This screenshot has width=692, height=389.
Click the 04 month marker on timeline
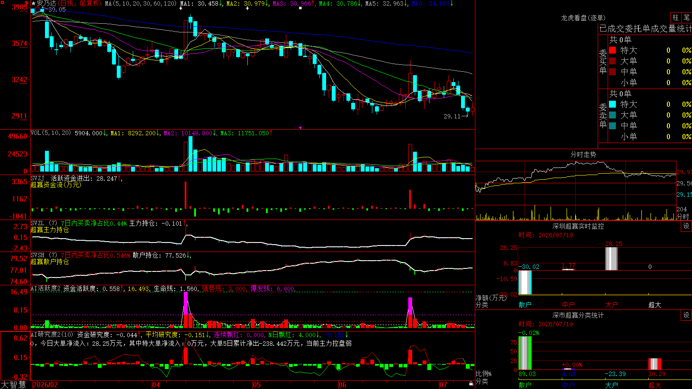pos(156,385)
